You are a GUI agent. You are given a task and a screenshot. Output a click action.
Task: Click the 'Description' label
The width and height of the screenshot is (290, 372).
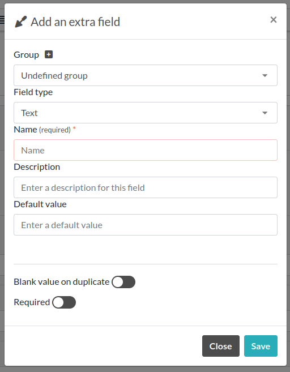point(37,167)
